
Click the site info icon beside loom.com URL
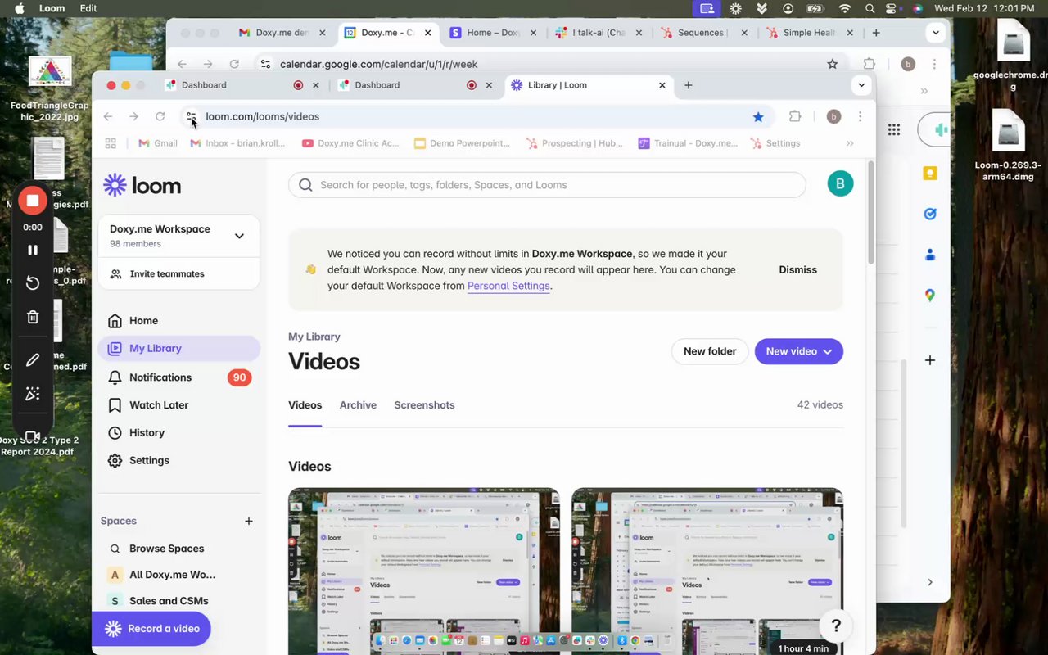(x=192, y=116)
